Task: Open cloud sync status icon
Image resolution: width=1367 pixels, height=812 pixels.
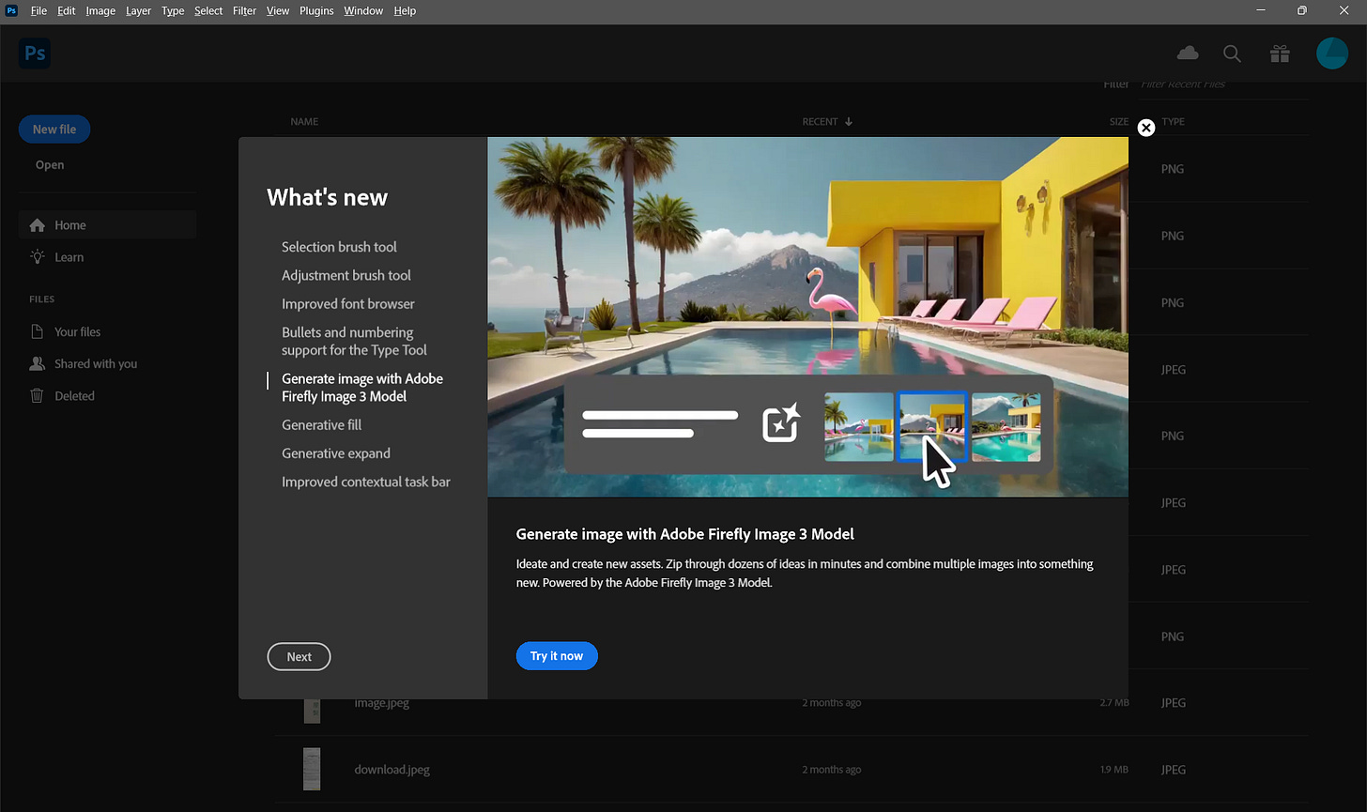Action: [x=1188, y=54]
